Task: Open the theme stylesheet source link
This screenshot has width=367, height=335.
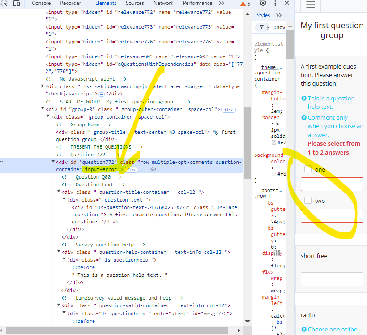Action: click(x=272, y=67)
